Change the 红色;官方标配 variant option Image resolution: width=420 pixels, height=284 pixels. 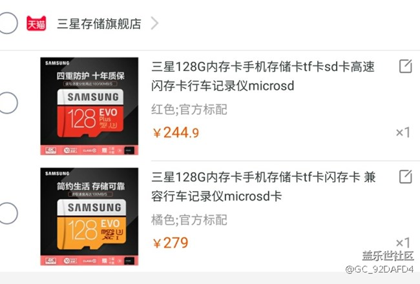coord(189,110)
